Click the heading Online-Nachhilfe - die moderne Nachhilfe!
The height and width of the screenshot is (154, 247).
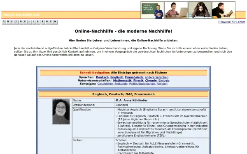tap(123, 31)
